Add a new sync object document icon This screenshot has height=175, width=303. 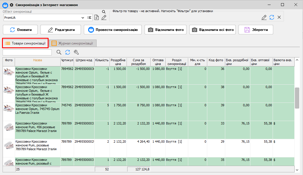pyautogui.click(x=97, y=18)
